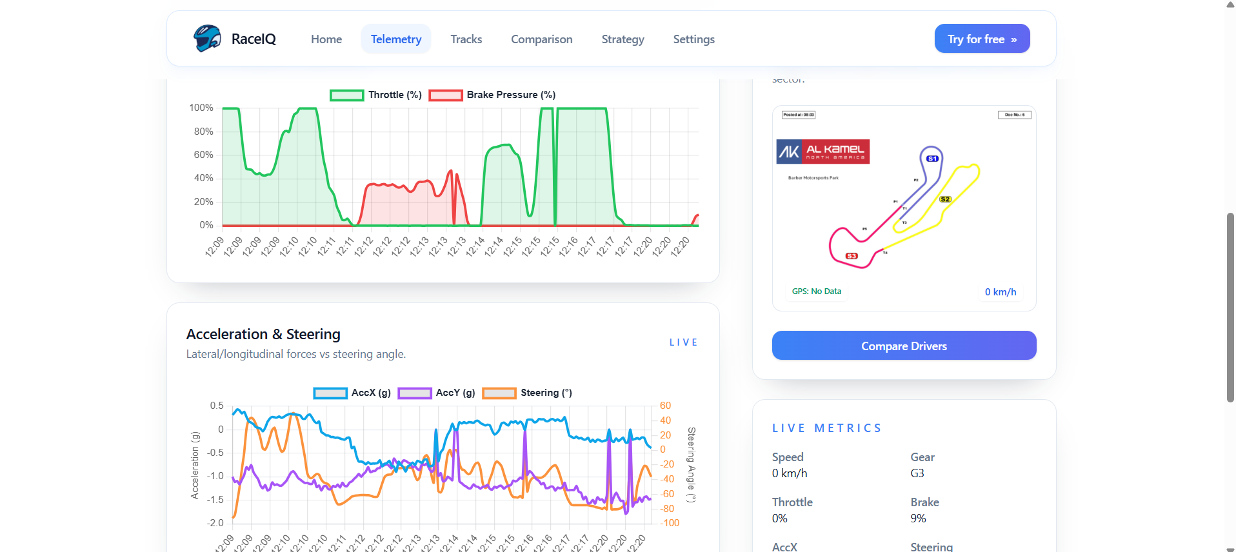Select the S1 sector marker on map
The image size is (1236, 552).
(x=932, y=159)
